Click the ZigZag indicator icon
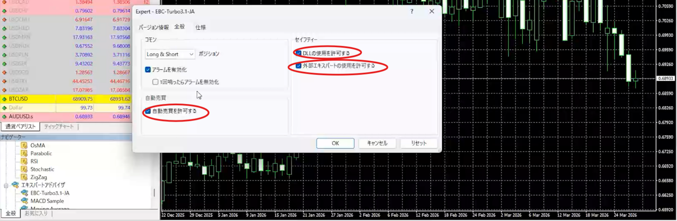The height and width of the screenshot is (221, 677). (x=24, y=177)
